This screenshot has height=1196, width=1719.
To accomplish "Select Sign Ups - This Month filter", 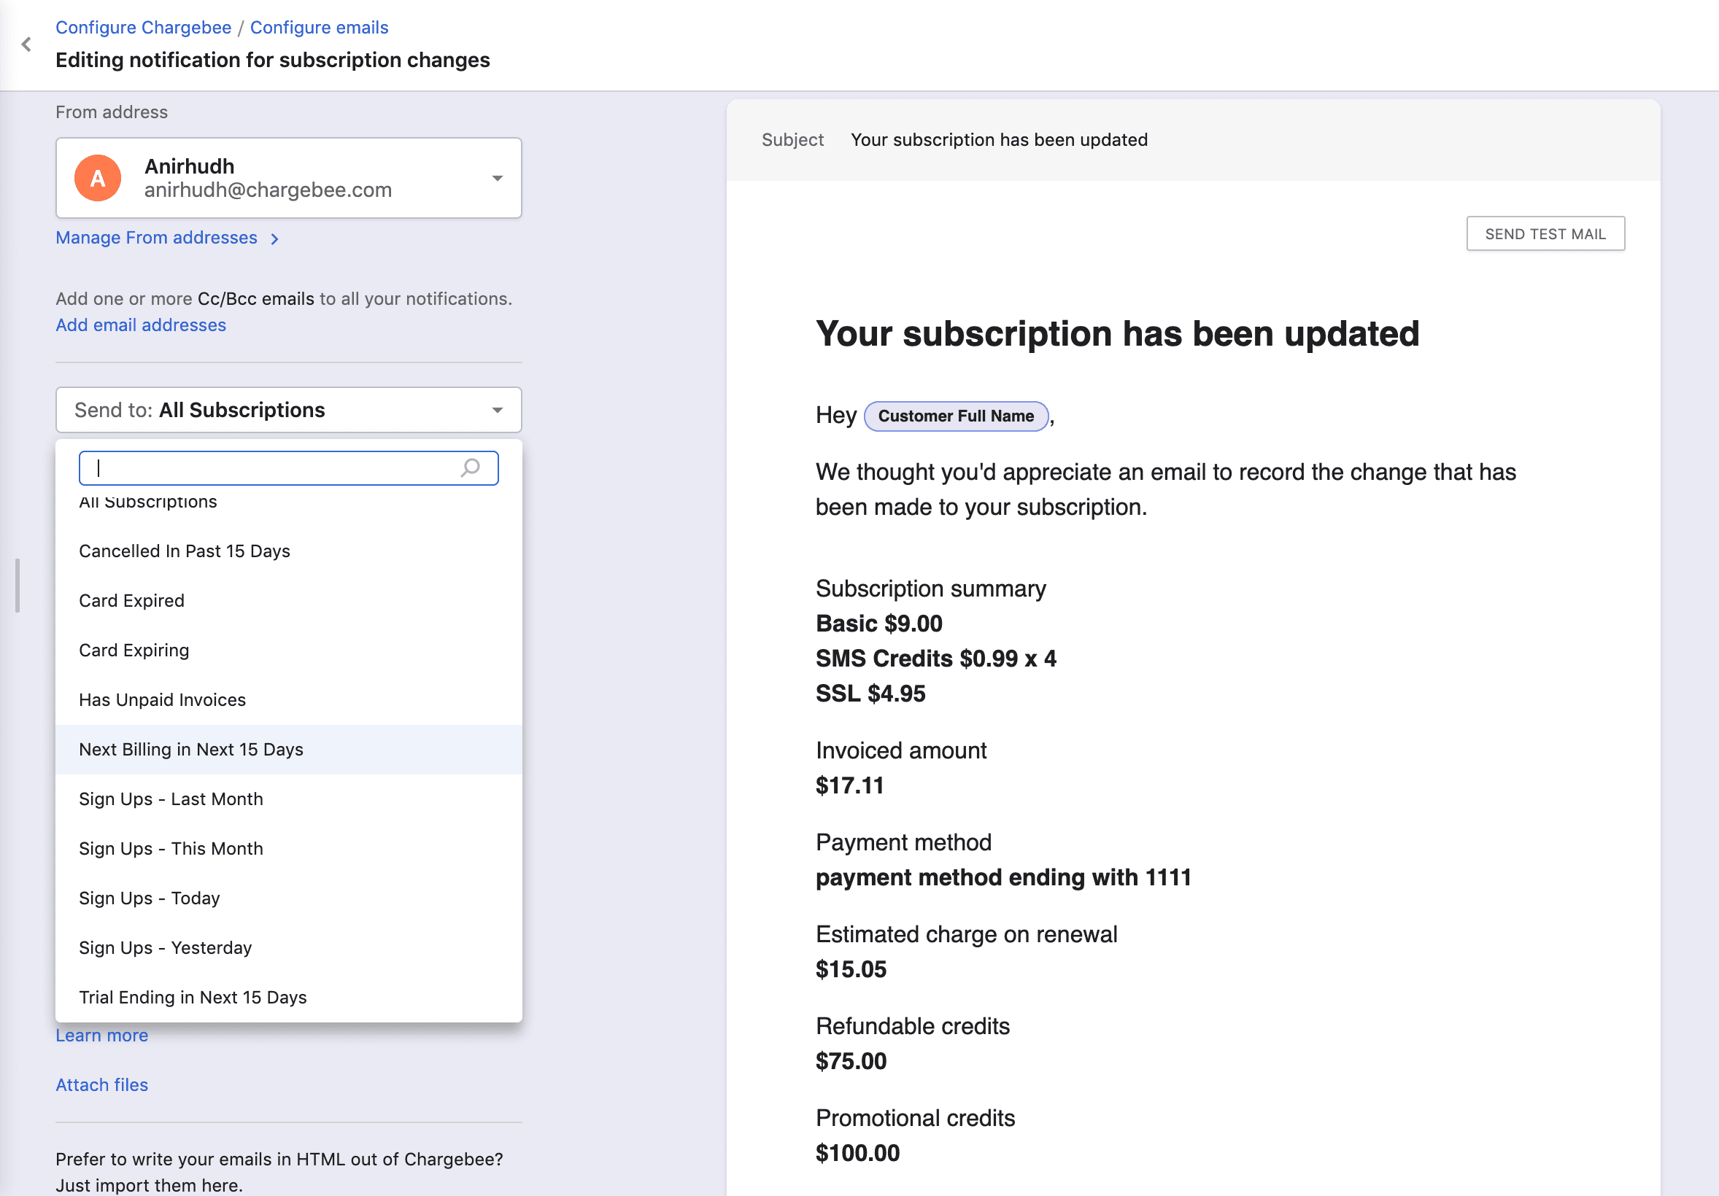I will 171,847.
